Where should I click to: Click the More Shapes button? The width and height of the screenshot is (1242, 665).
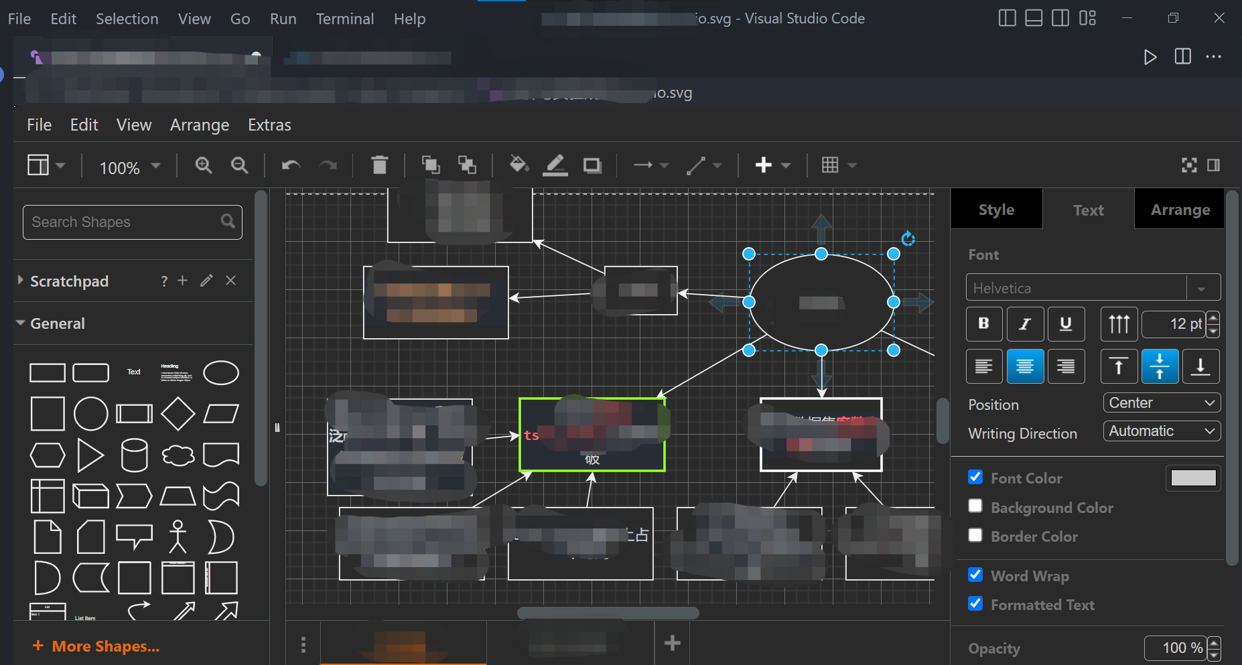97,646
